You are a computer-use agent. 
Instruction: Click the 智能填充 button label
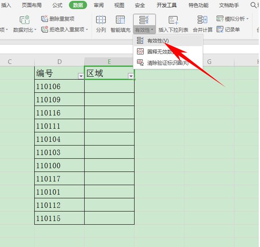tap(120, 30)
